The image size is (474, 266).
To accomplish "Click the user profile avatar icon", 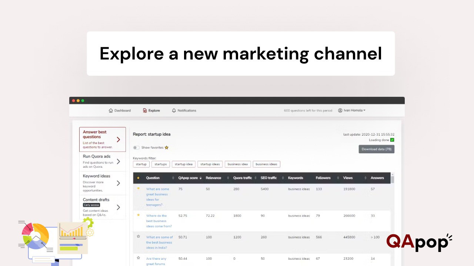I will (340, 110).
